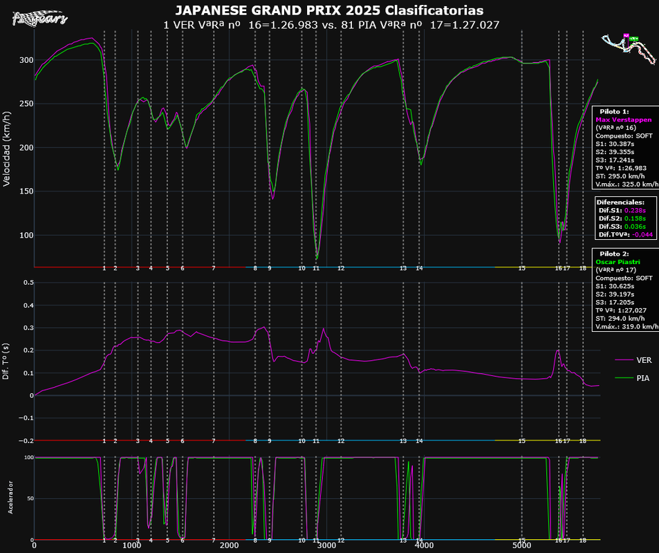This screenshot has height=553, width=659.
Task: Click corner 15 marker under the speed chart
Action: pos(521,268)
